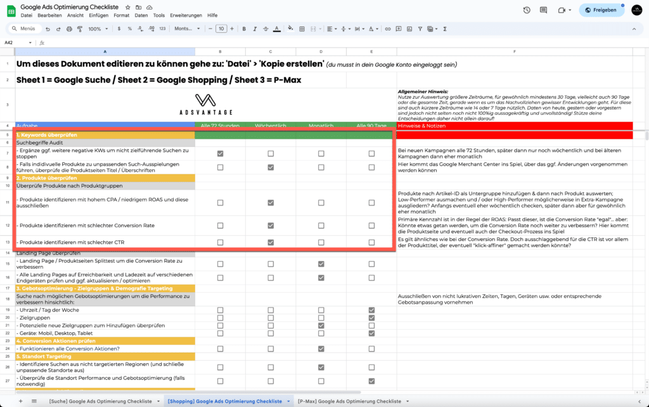Move document using the folder icon
649x407 pixels.
pos(139,8)
